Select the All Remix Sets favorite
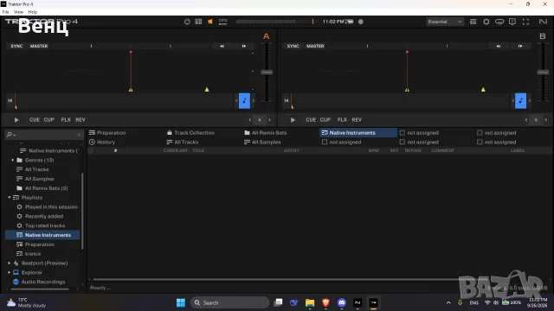Viewport: 554px width, 311px height. (266, 132)
